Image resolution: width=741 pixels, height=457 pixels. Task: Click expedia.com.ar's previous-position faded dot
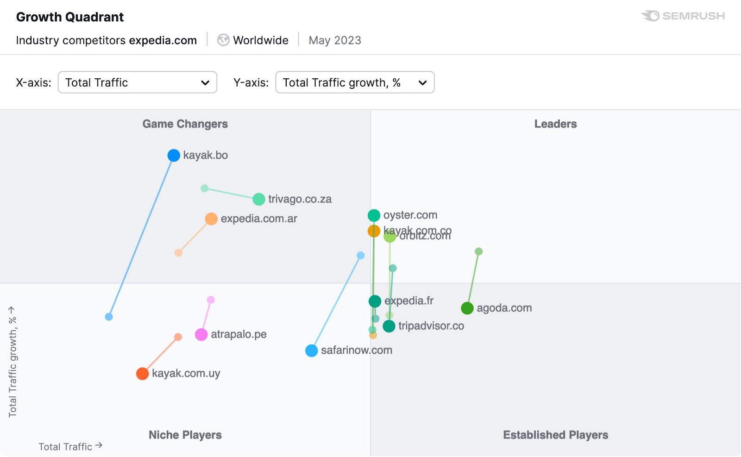tap(178, 253)
